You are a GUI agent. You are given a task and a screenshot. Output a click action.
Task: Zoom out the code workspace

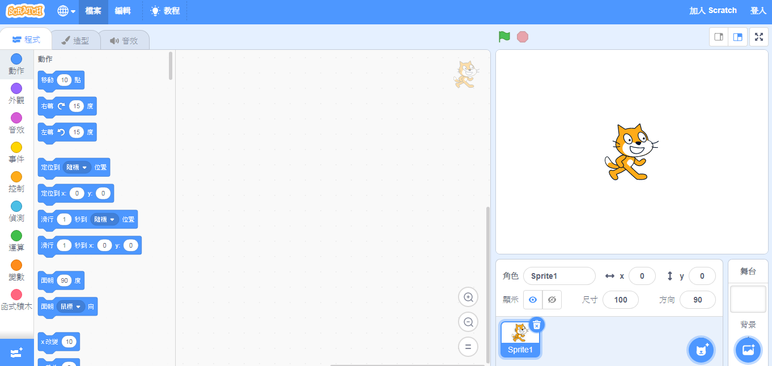pyautogui.click(x=468, y=322)
